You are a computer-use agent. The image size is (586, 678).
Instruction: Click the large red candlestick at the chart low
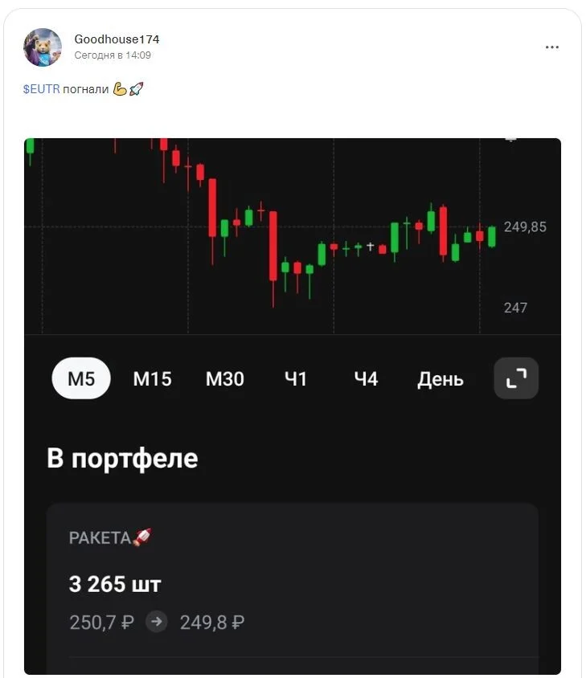[x=273, y=246]
